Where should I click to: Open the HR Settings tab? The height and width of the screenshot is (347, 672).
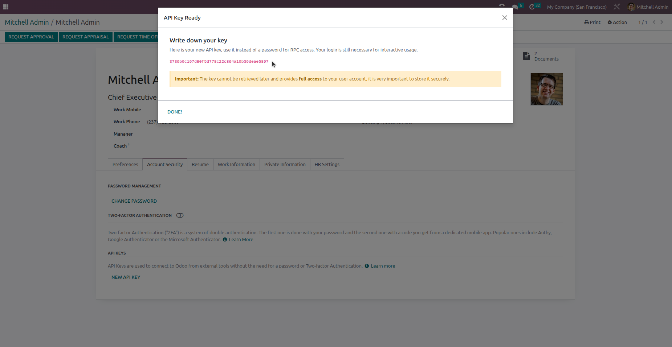tap(326, 164)
